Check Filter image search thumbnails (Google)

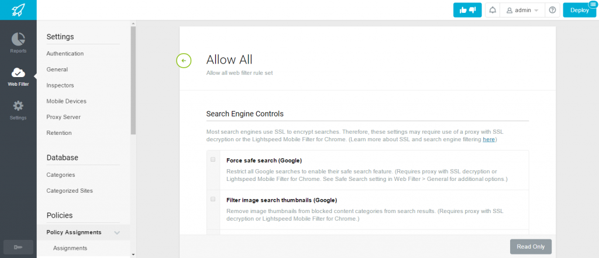pos(213,199)
